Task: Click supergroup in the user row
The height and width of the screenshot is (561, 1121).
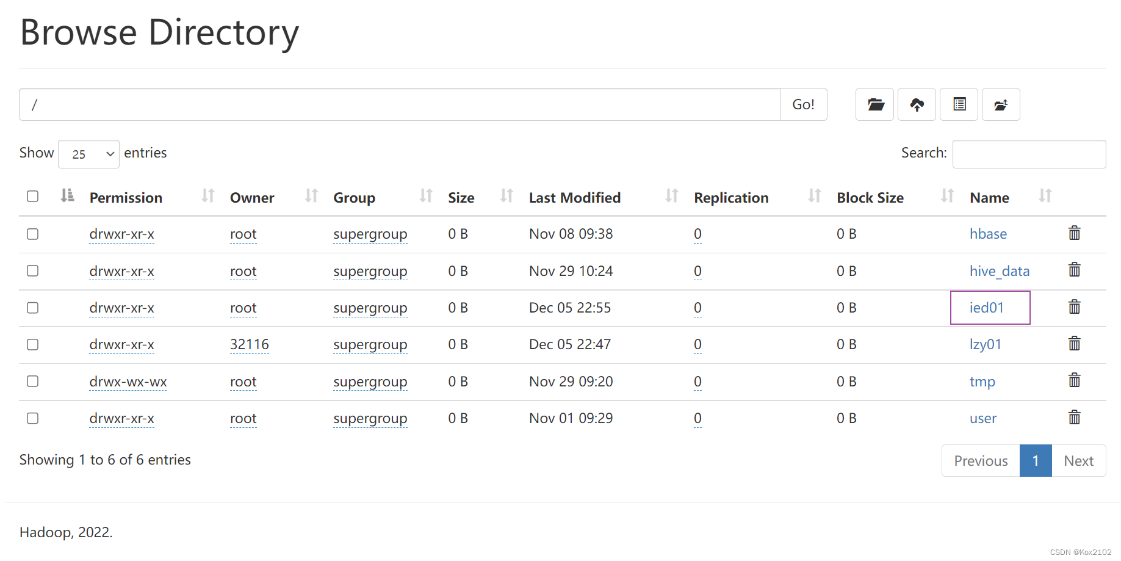Action: (370, 418)
